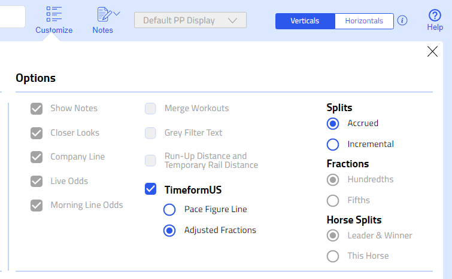Open the Customize options icon
The image size is (452, 279).
click(54, 14)
